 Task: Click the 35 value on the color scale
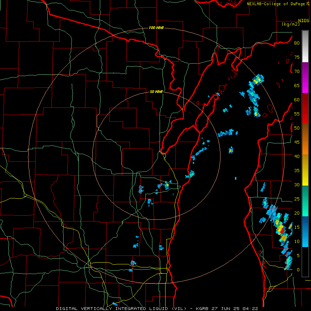point(297,171)
